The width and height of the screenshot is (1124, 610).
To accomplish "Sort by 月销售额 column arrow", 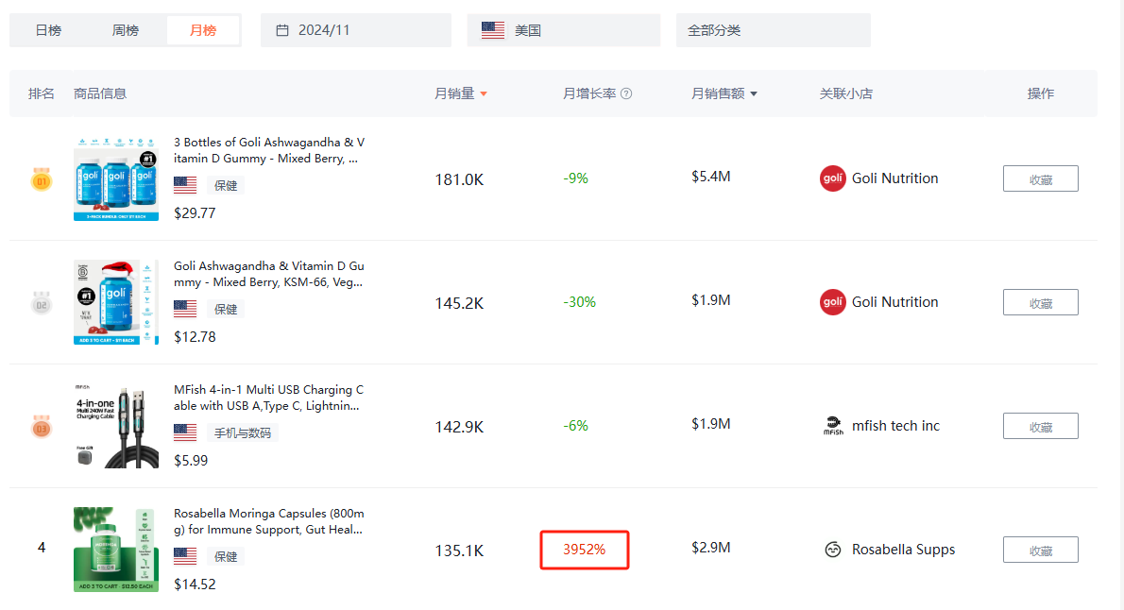I will pos(754,94).
